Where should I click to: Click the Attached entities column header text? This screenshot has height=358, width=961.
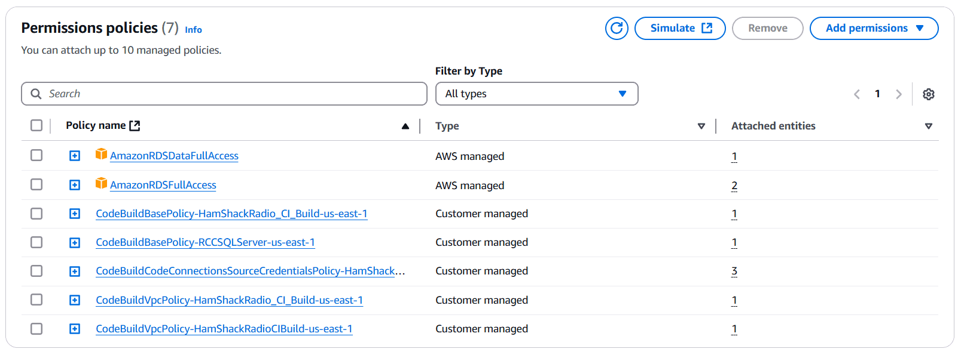pos(773,126)
